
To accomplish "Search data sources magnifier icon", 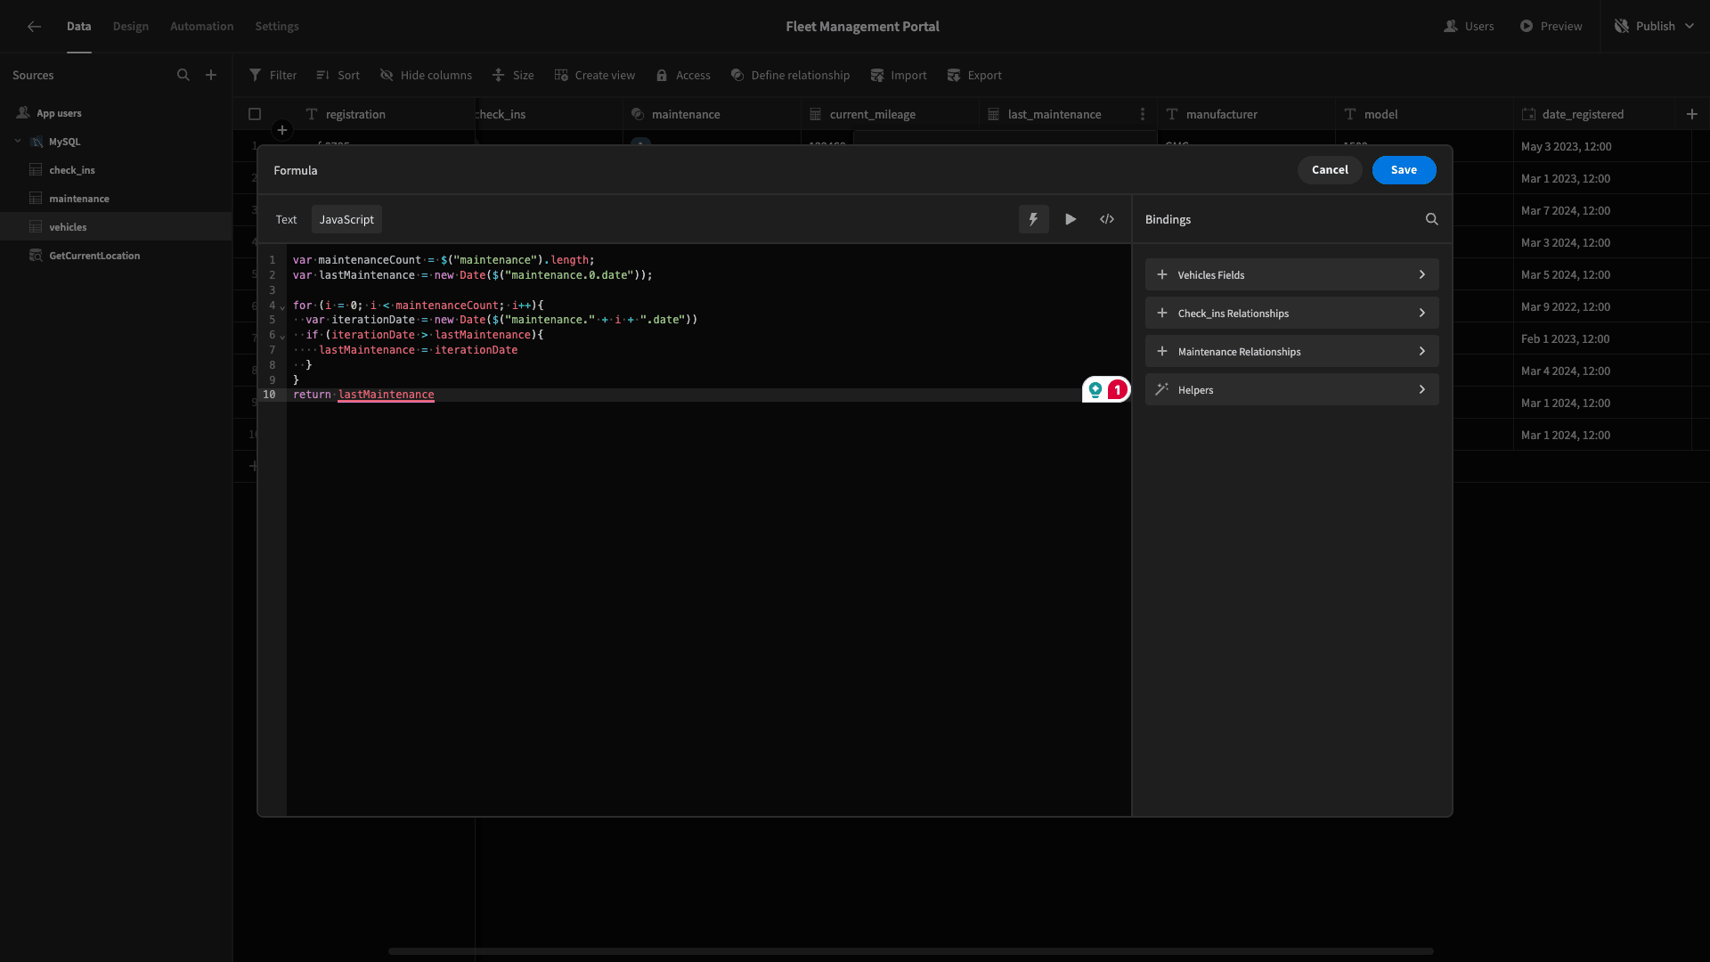I will coord(183,76).
